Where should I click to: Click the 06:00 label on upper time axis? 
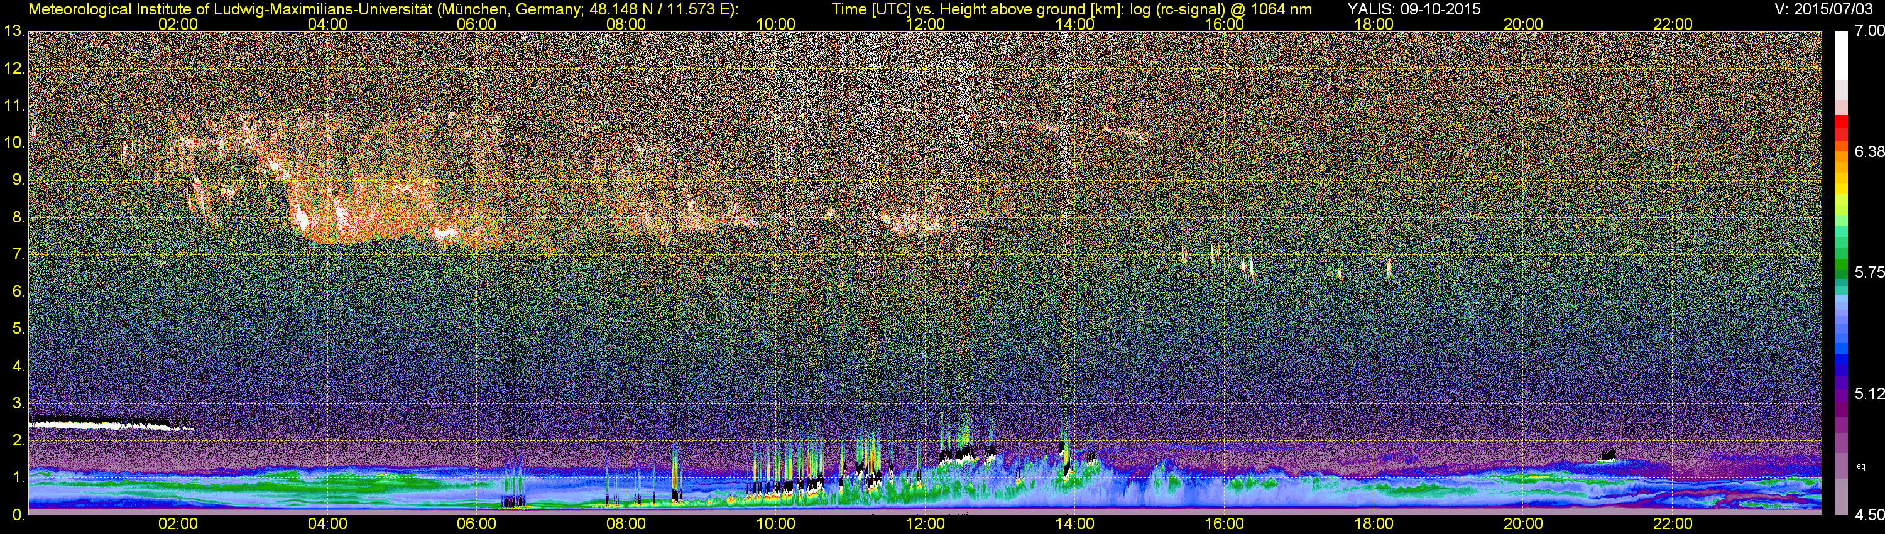coord(476,24)
